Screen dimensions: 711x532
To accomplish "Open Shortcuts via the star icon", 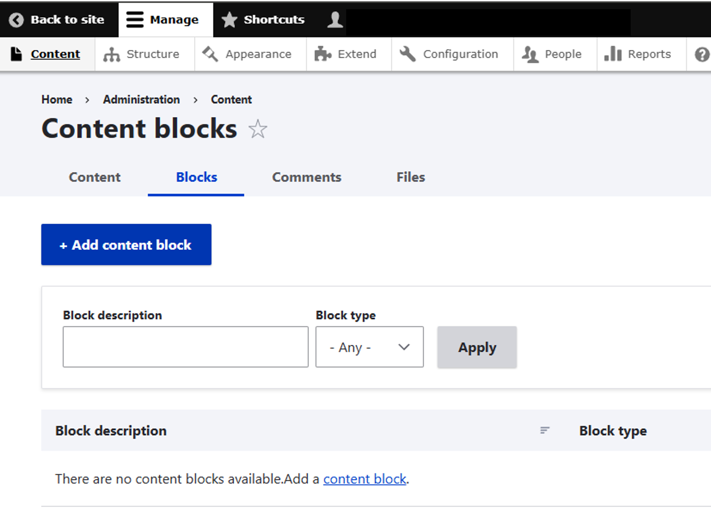I will tap(229, 19).
